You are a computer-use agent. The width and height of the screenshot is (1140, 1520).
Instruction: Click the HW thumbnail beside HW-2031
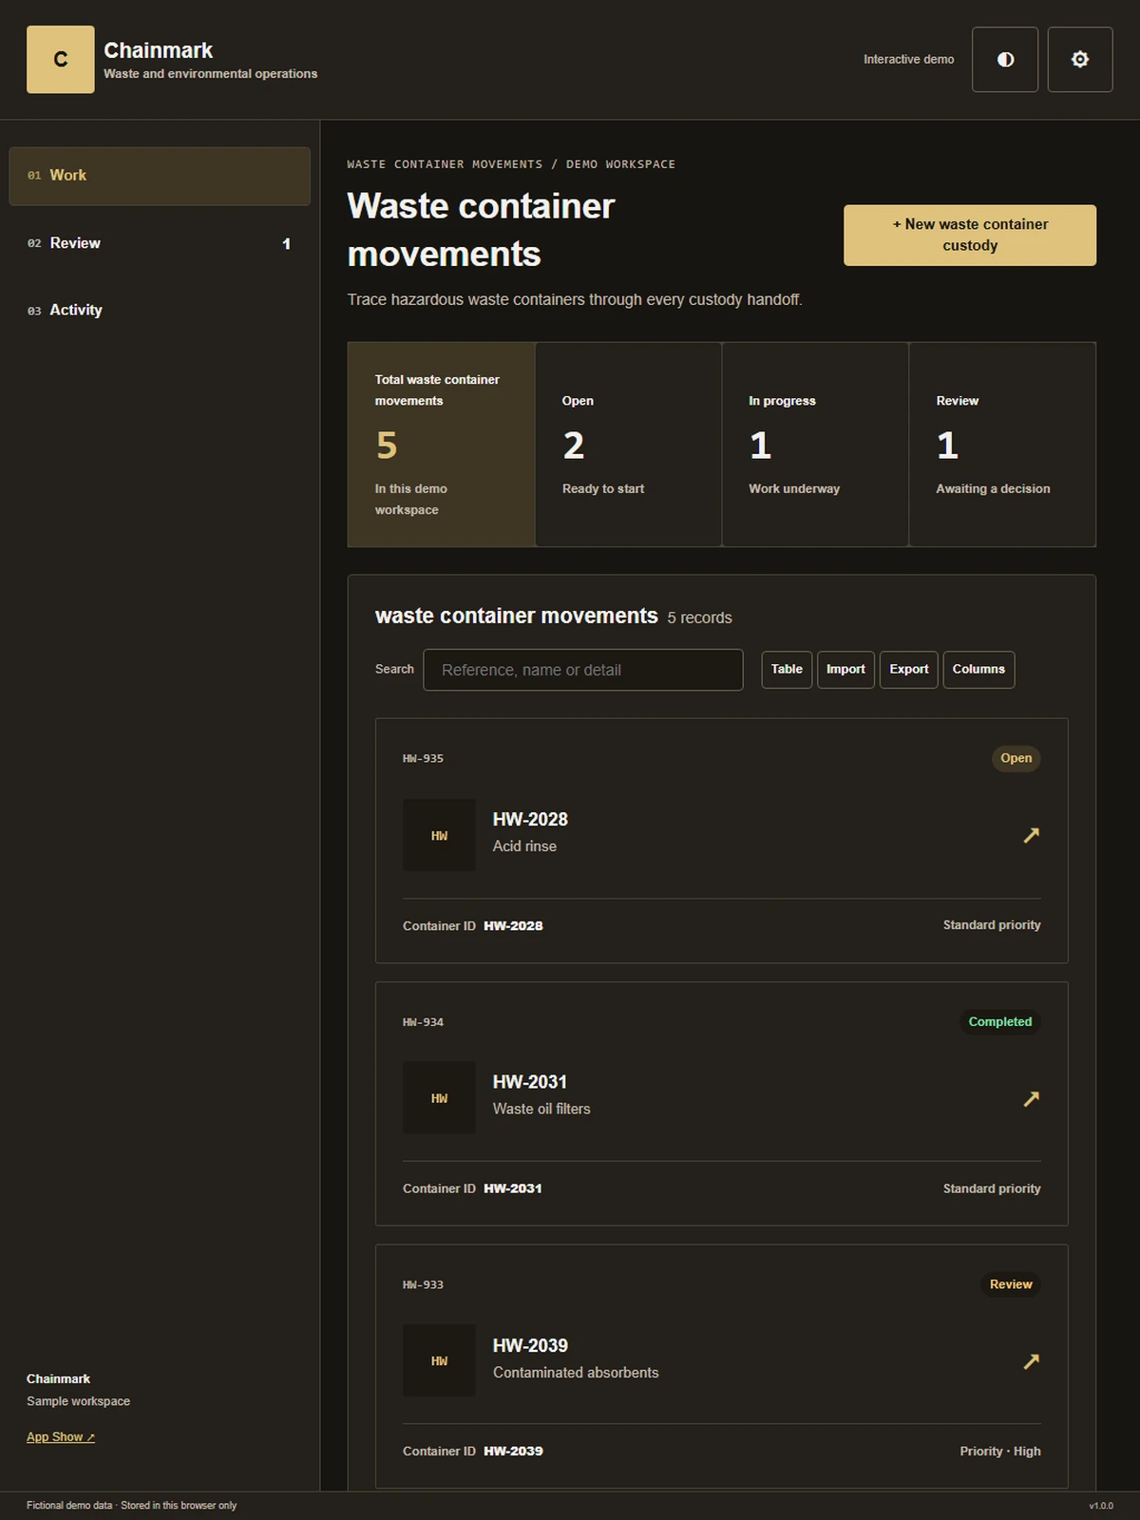(x=439, y=1098)
